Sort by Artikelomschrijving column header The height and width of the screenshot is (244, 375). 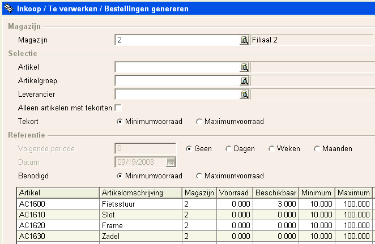click(x=140, y=193)
